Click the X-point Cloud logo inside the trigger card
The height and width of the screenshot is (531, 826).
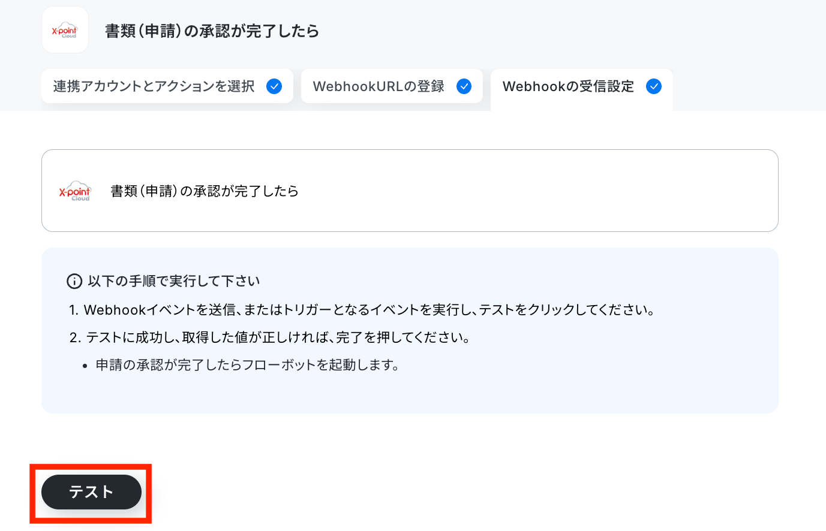(x=74, y=191)
